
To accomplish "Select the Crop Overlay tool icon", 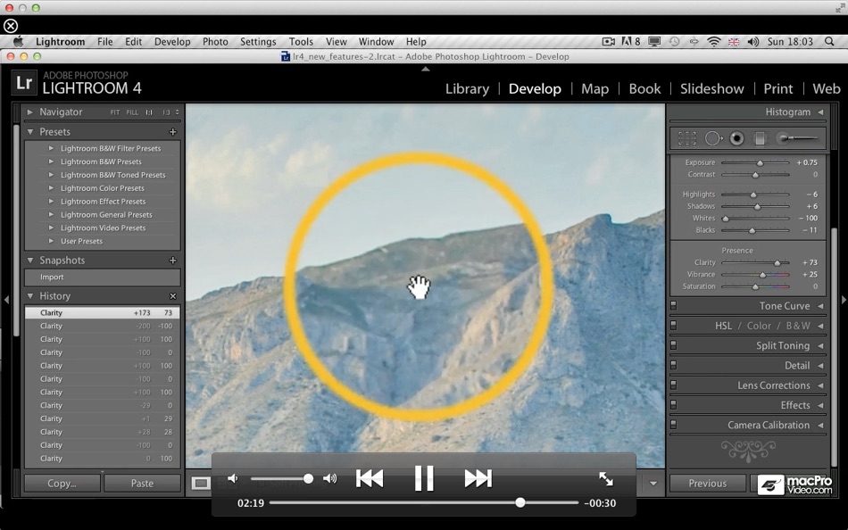I will pyautogui.click(x=686, y=138).
